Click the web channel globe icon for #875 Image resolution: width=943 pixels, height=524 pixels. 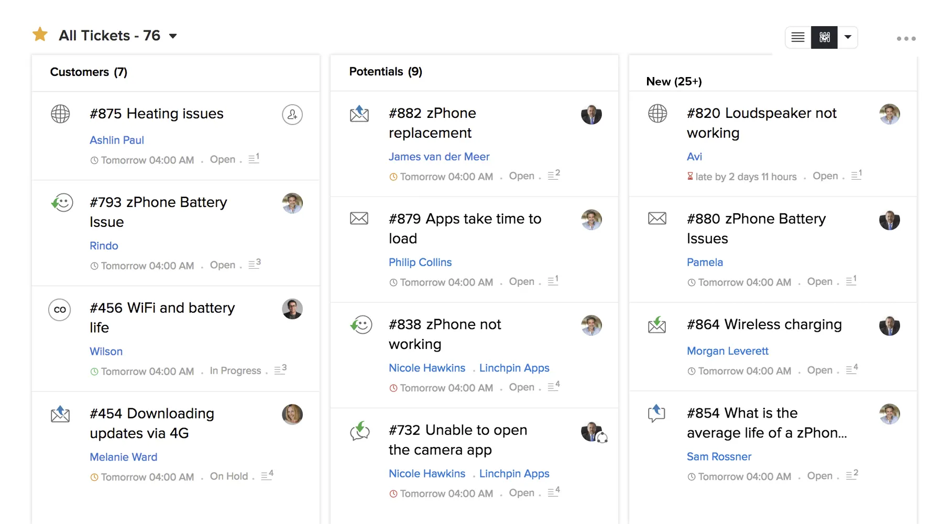pos(60,114)
